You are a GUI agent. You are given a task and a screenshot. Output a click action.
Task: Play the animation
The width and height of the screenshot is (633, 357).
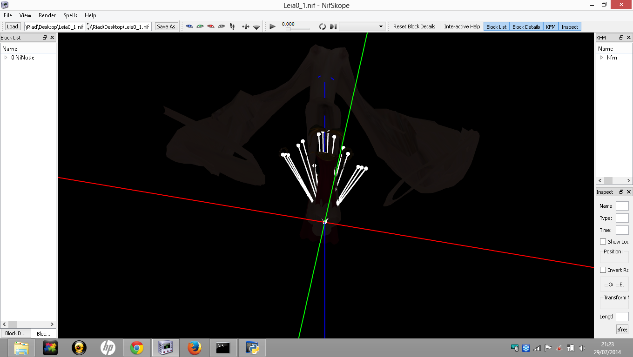click(x=273, y=26)
